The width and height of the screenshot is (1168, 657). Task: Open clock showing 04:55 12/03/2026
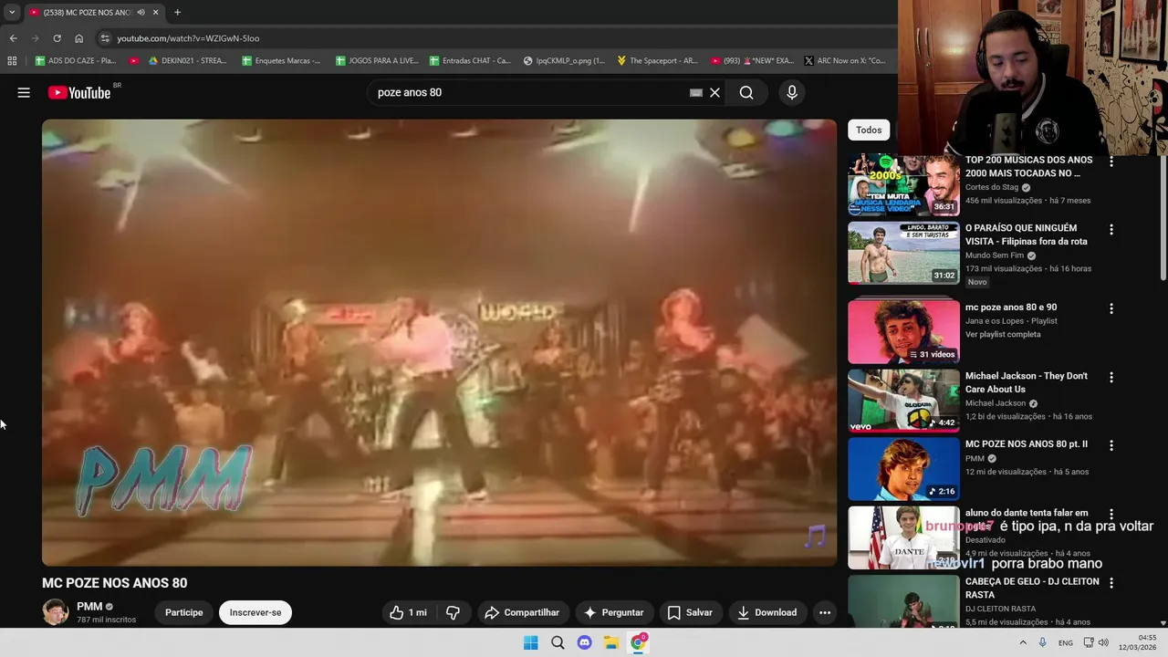click(x=1140, y=642)
